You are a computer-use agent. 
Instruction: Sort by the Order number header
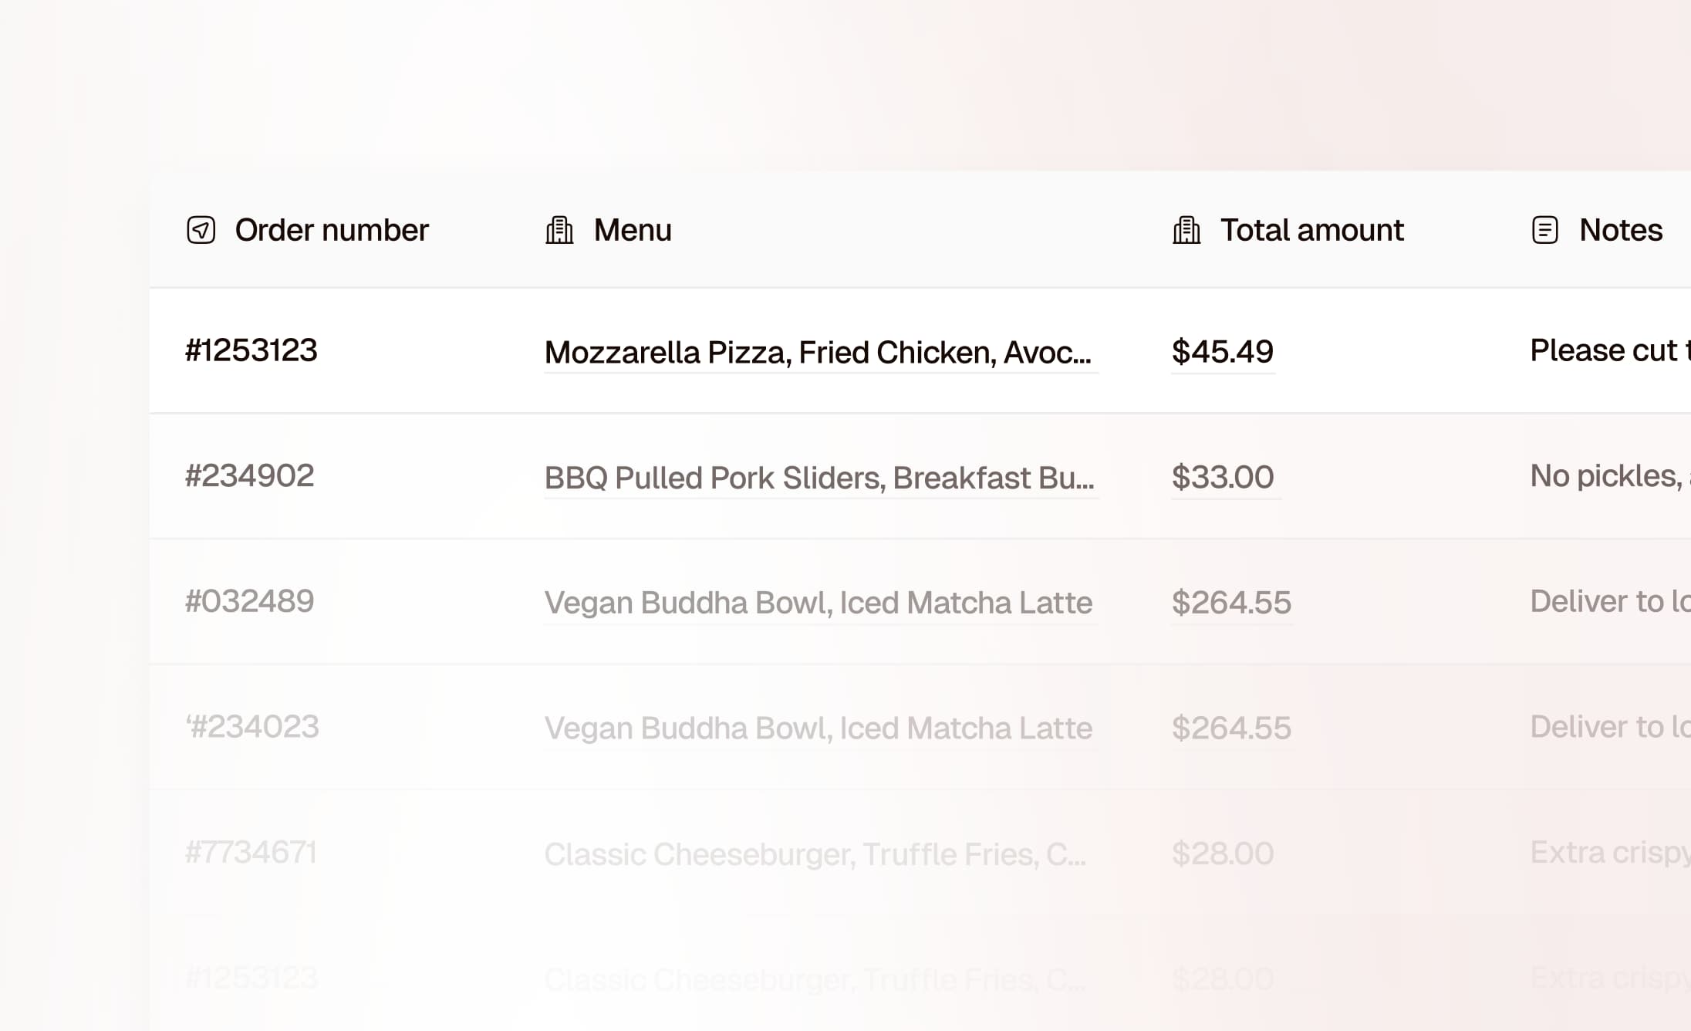331,230
